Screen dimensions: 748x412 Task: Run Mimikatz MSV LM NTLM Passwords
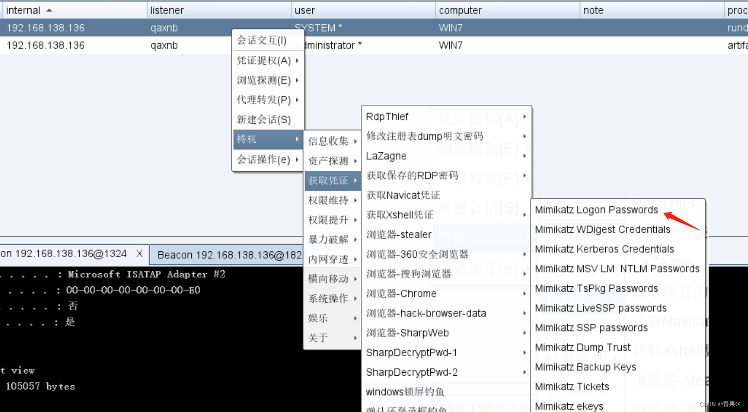tap(617, 269)
